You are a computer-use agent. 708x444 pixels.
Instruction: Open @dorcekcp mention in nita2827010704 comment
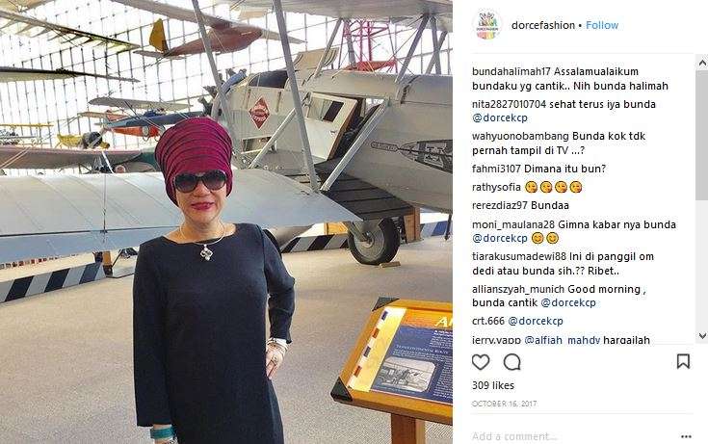(500, 118)
